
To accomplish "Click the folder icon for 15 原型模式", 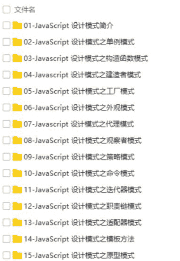I will [x=17, y=256].
